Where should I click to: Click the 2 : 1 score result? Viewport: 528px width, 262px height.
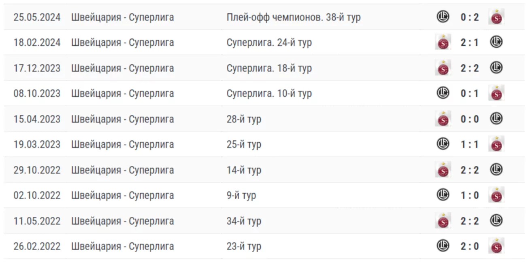469,42
